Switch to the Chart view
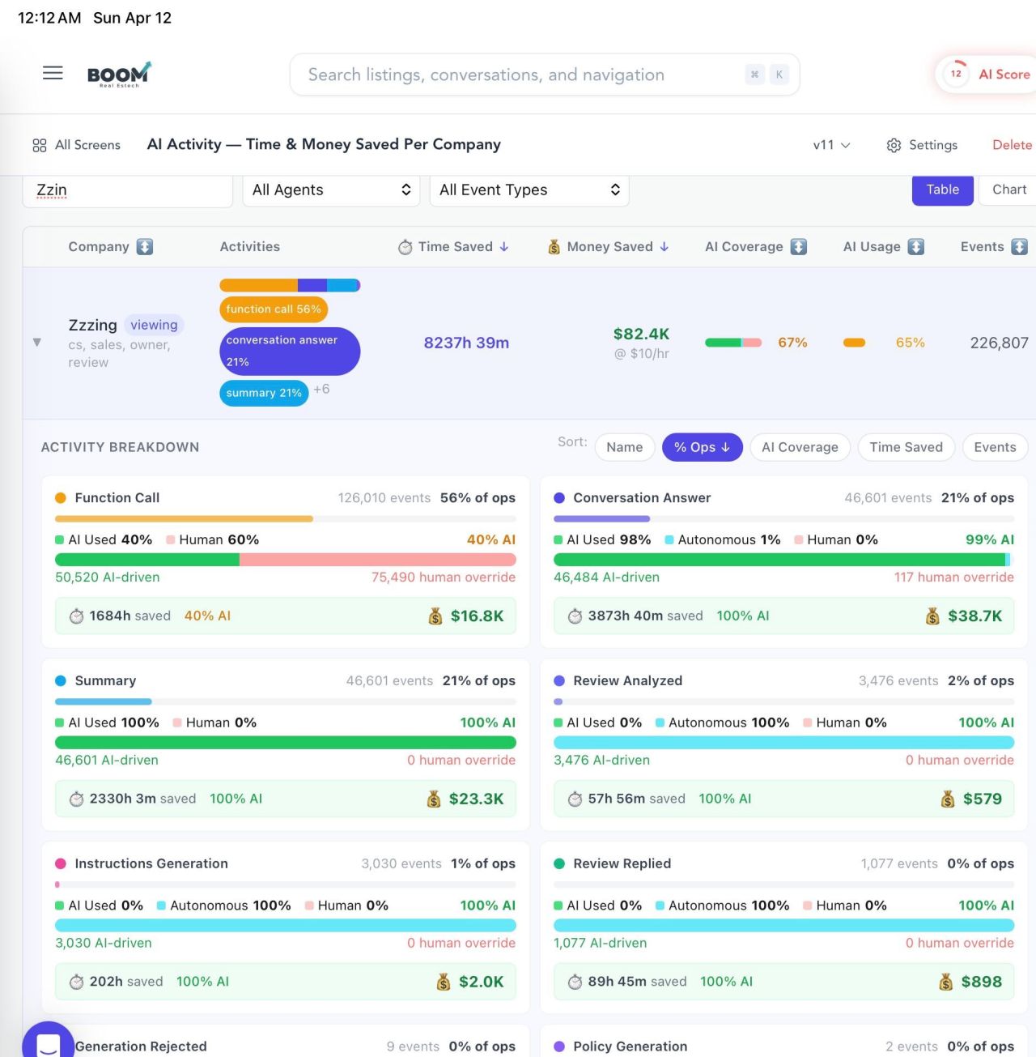This screenshot has width=1036, height=1057. pyautogui.click(x=1008, y=190)
